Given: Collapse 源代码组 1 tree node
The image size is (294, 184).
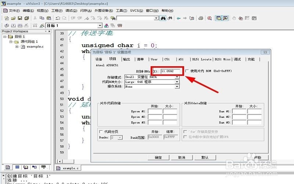Looking at the screenshot, I should tap(11, 42).
